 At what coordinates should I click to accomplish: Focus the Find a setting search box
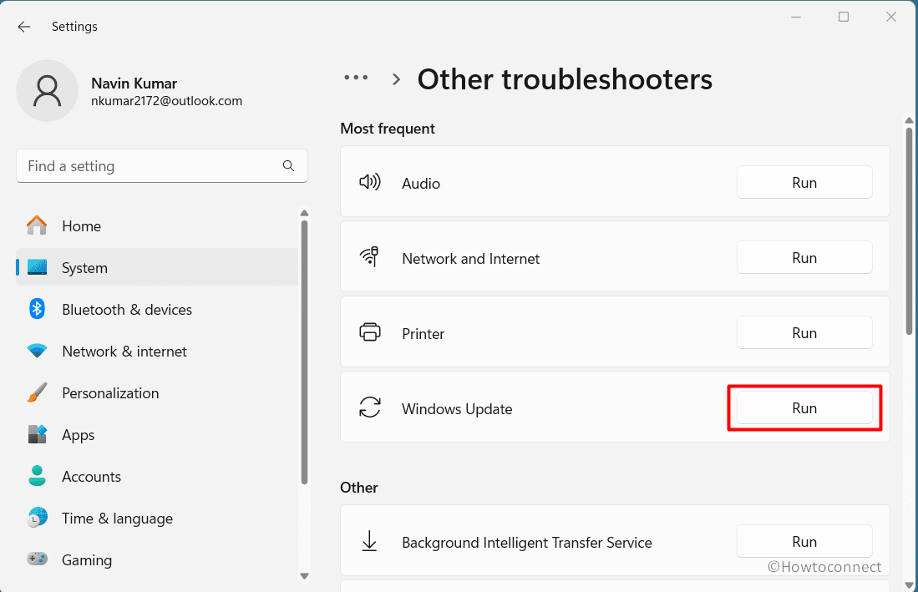click(x=161, y=166)
